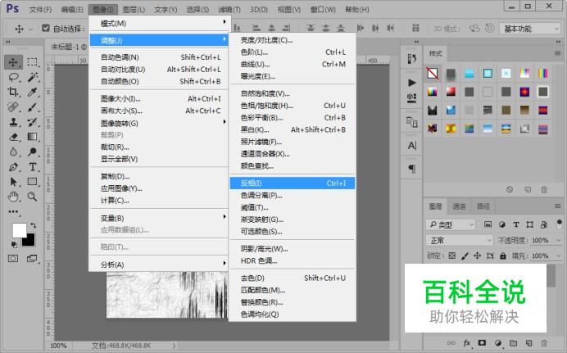
Task: Apply the default no-style swatch
Action: click(x=433, y=74)
